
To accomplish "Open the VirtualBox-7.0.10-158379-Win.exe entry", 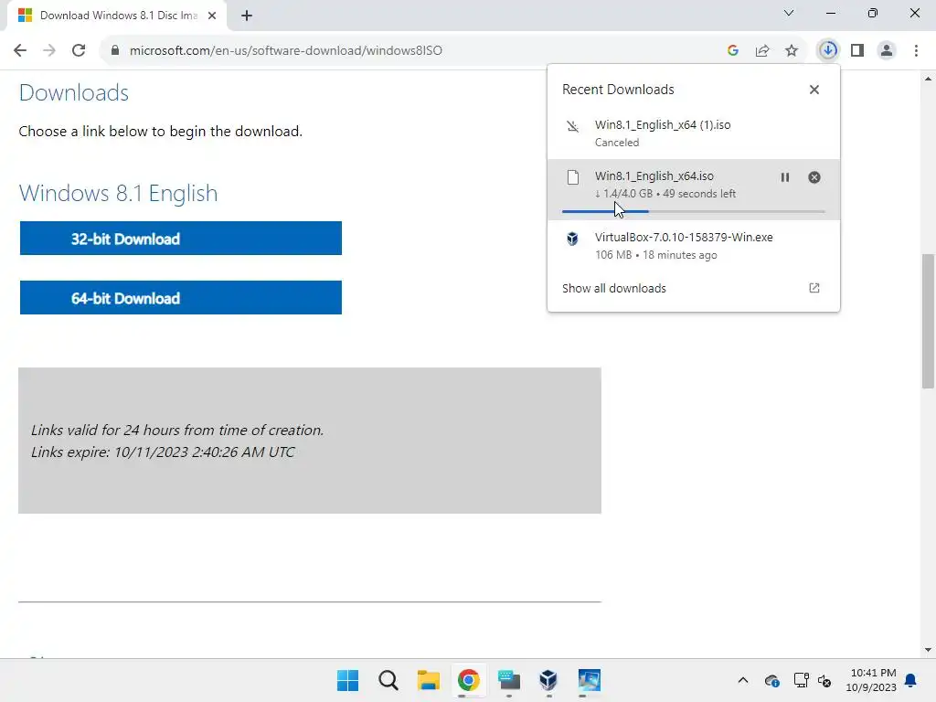I will [x=693, y=245].
